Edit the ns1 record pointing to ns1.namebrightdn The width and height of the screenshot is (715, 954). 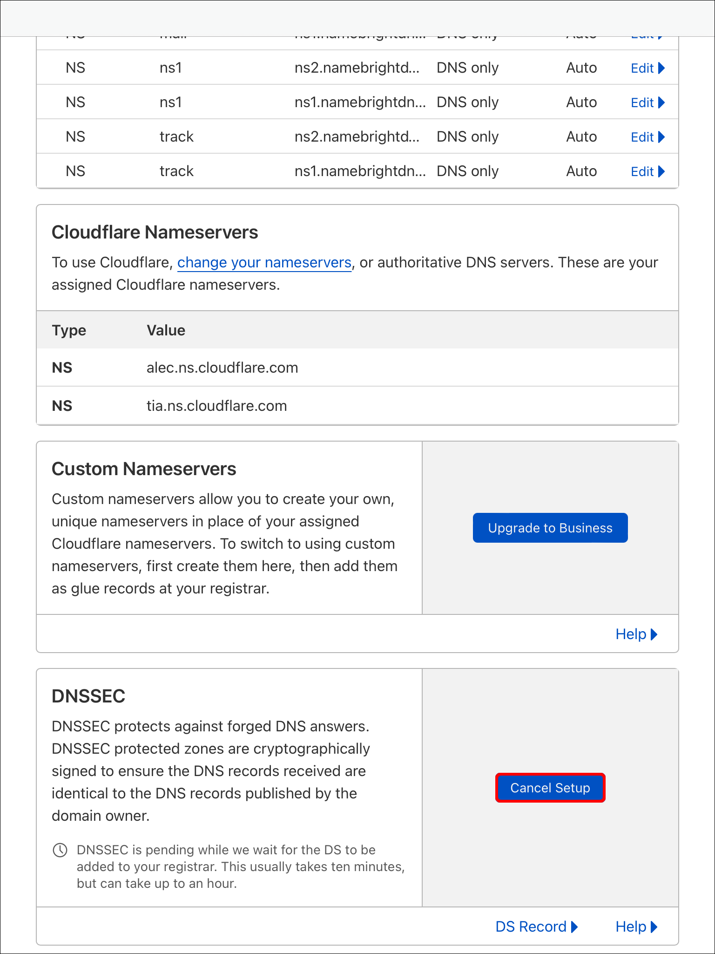pos(647,102)
